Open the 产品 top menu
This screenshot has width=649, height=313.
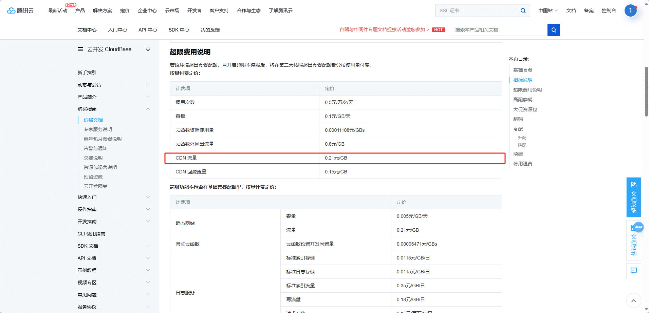[x=80, y=11]
